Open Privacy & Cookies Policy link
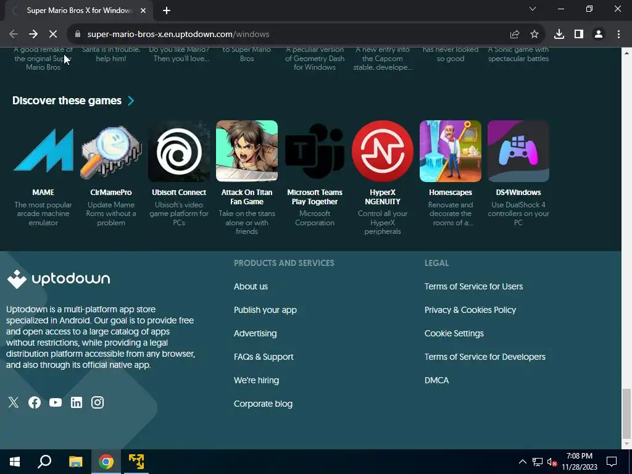 coord(470,310)
